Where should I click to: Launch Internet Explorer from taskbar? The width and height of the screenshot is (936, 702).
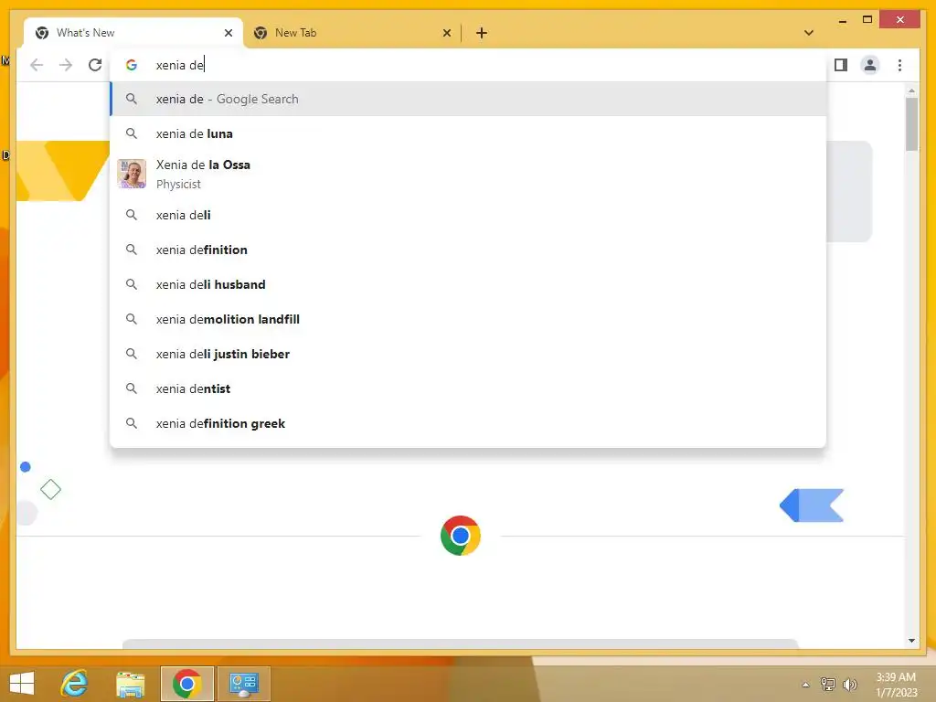point(75,684)
